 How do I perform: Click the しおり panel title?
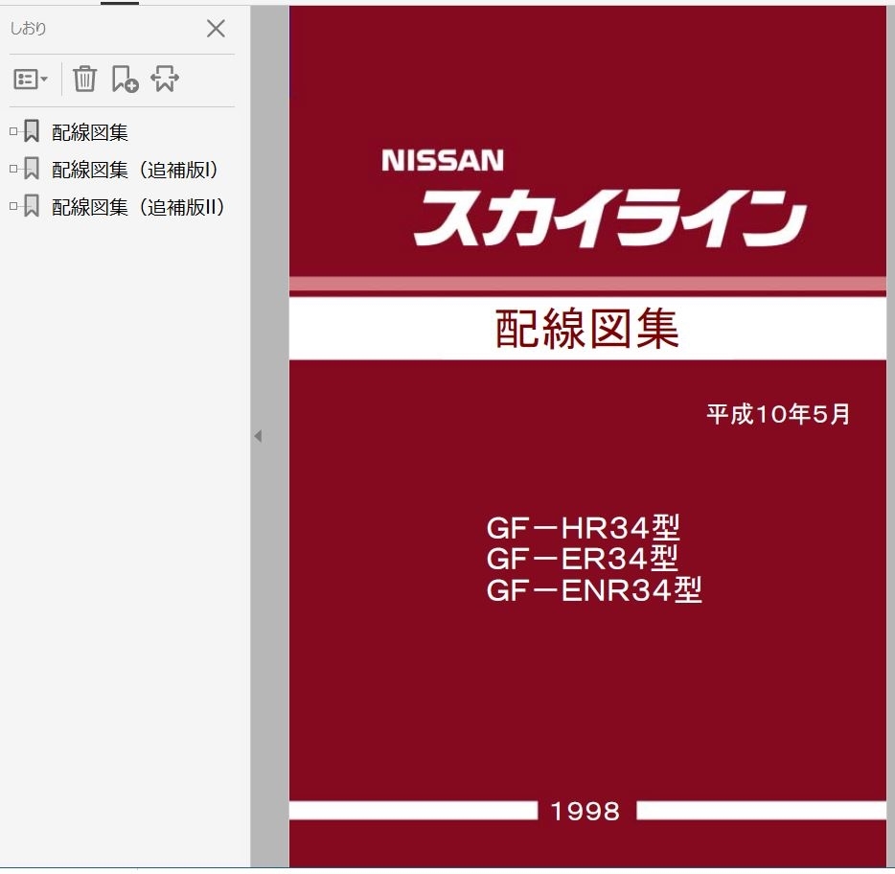point(28,28)
